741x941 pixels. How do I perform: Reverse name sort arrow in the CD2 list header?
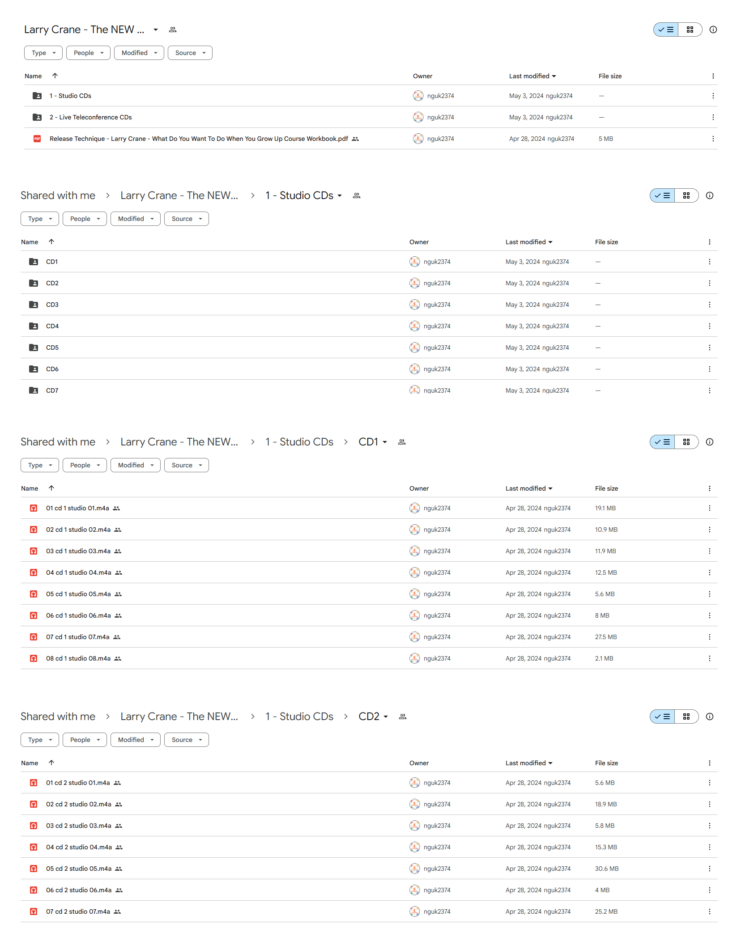click(51, 763)
